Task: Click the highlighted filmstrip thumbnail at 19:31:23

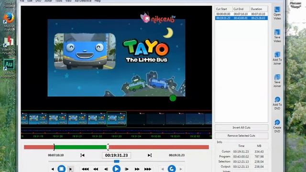Action: [x=117, y=119]
